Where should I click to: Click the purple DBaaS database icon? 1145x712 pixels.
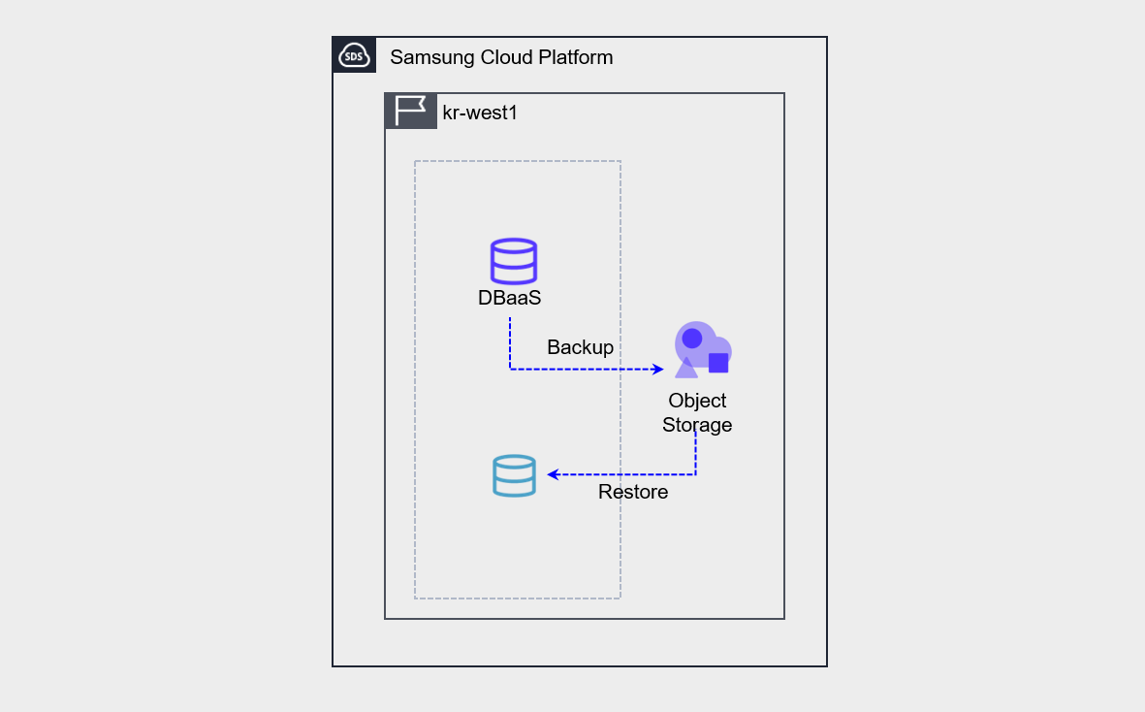click(x=513, y=261)
